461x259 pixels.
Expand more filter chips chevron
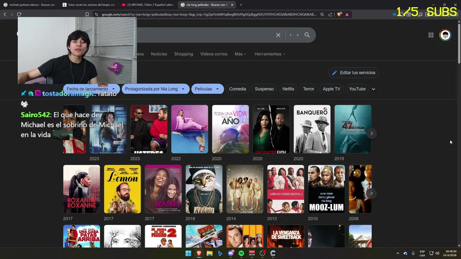click(x=373, y=89)
